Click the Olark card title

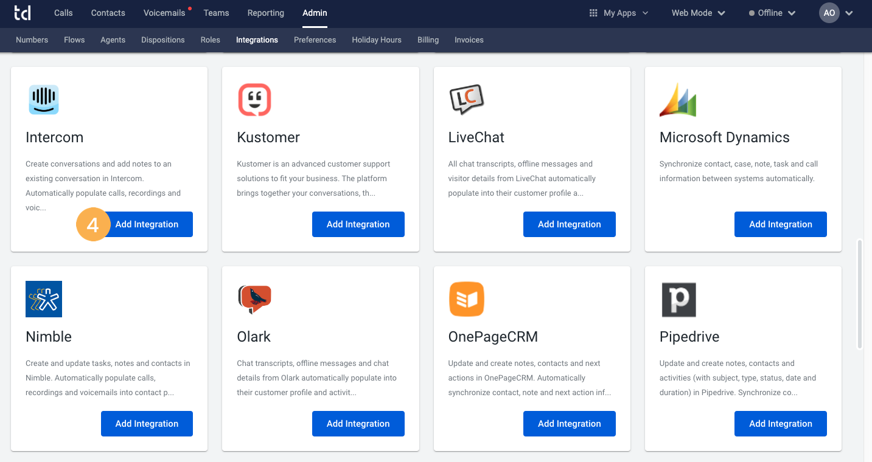[x=254, y=337]
